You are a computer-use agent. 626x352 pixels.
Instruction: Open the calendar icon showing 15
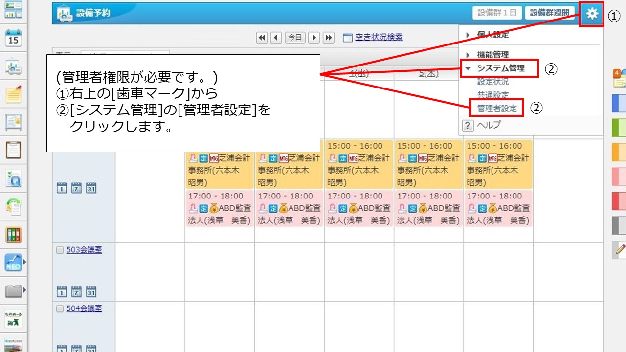tap(13, 38)
